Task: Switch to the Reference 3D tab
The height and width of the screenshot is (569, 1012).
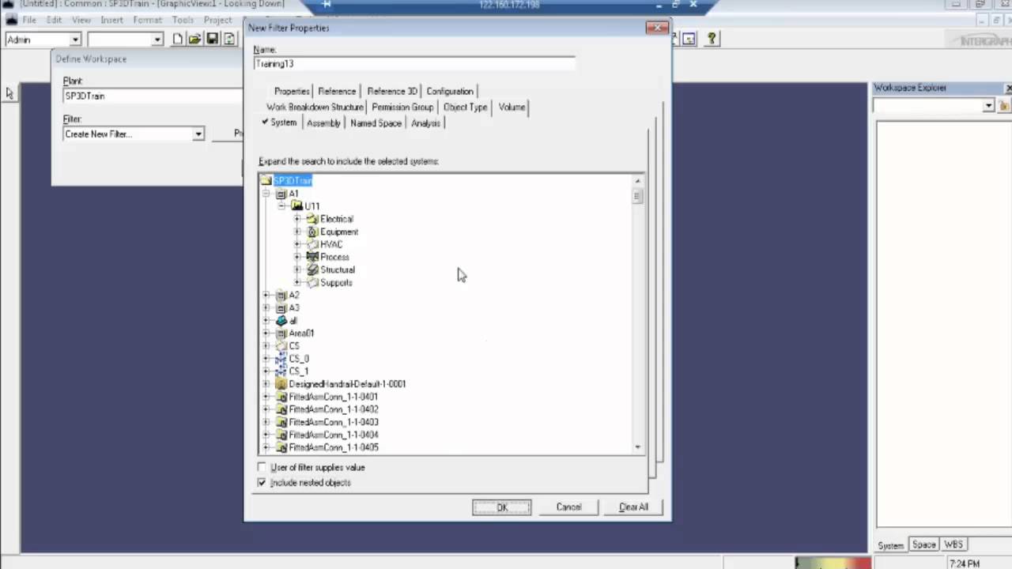Action: tap(391, 92)
